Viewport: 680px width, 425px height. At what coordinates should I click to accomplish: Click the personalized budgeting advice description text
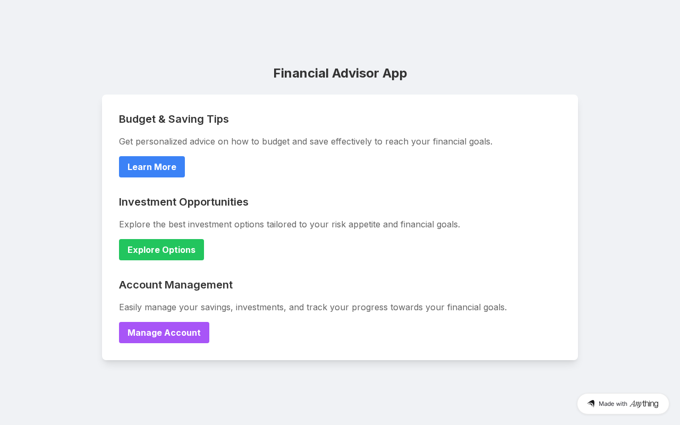305,141
